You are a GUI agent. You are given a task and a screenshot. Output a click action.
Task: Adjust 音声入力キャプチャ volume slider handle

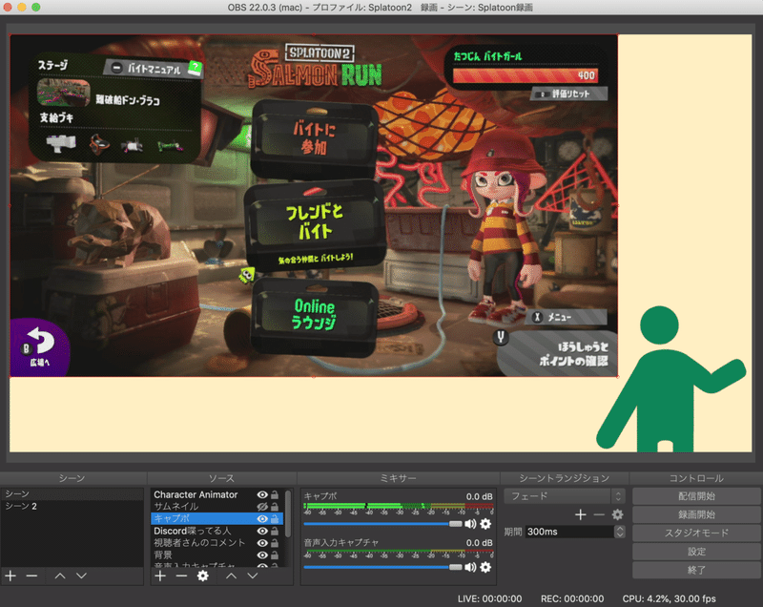pos(456,567)
